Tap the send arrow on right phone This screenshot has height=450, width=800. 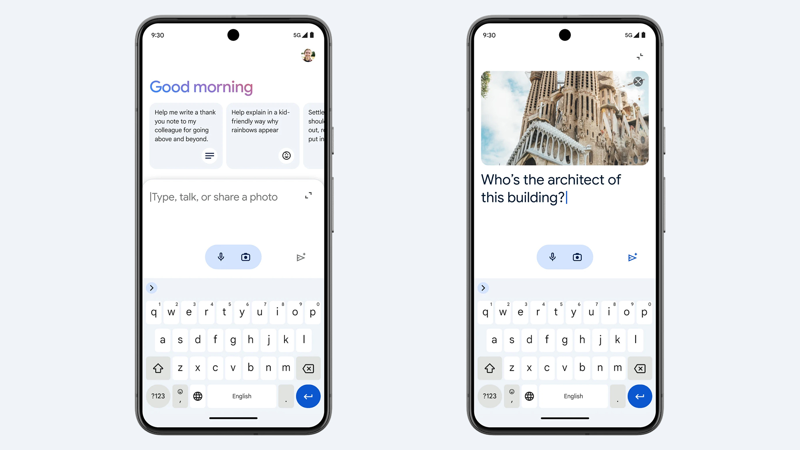tap(632, 257)
